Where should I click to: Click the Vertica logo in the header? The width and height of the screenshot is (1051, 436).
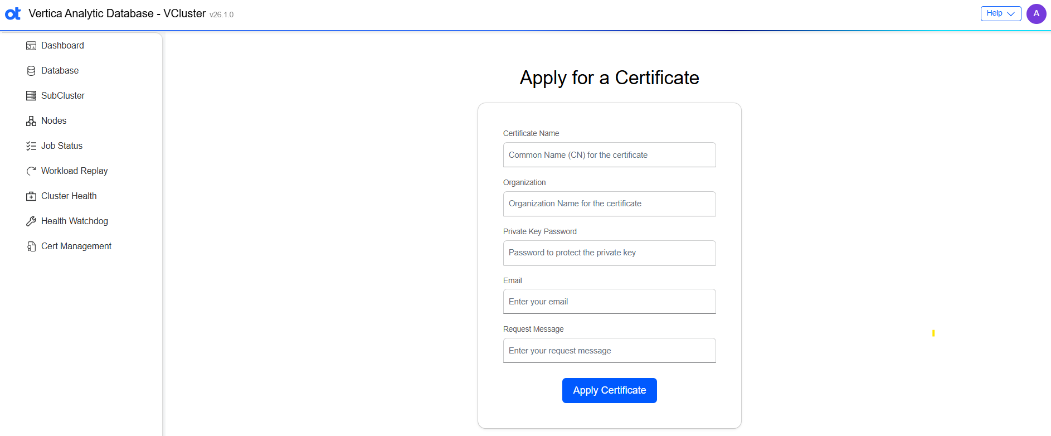pos(12,13)
